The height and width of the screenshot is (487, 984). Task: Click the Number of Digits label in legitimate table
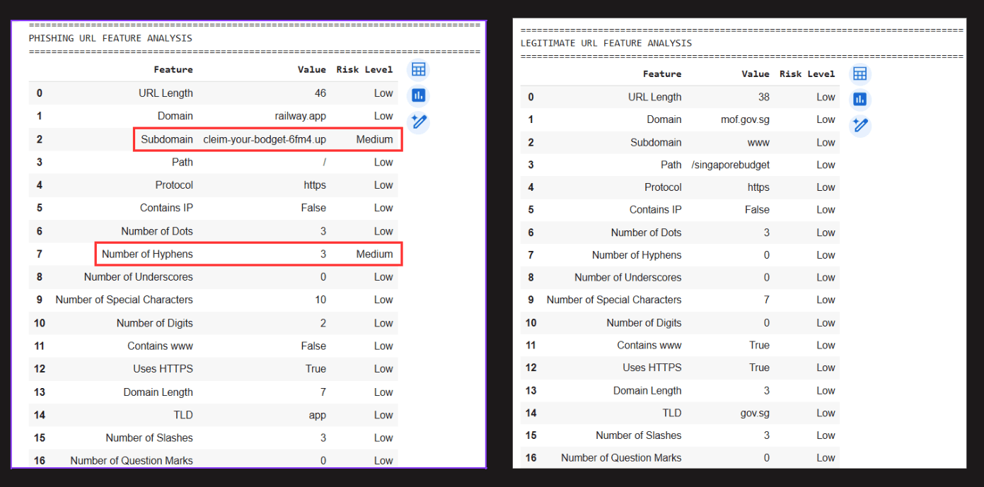[644, 323]
